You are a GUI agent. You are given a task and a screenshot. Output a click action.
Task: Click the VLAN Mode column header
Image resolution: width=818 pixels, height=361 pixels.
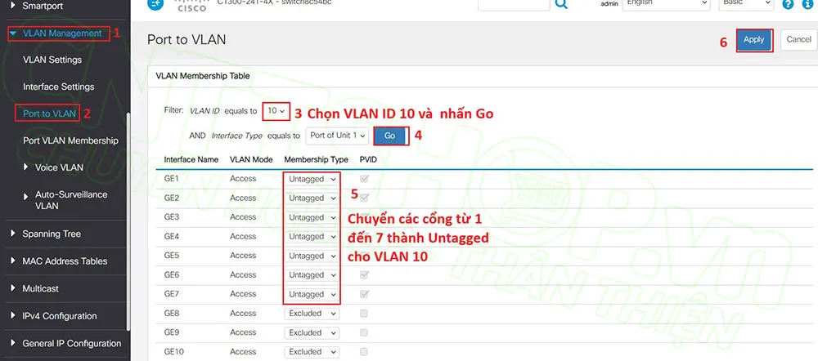click(251, 159)
